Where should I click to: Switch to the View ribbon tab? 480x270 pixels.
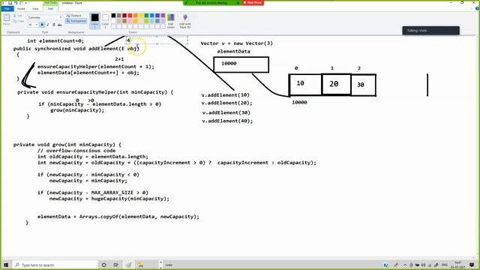pyautogui.click(x=35, y=8)
